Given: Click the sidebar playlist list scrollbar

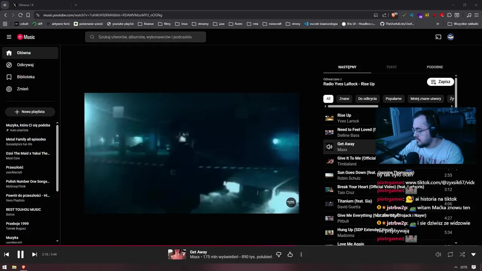Looking at the screenshot, I should click(x=57, y=158).
